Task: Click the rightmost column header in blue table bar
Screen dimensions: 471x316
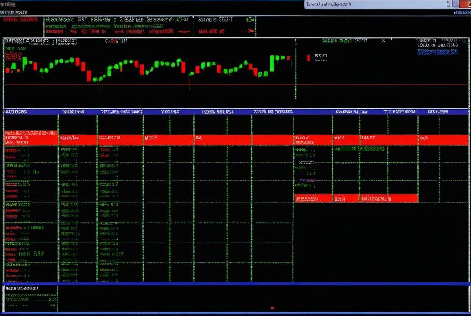Action: pyautogui.click(x=438, y=112)
